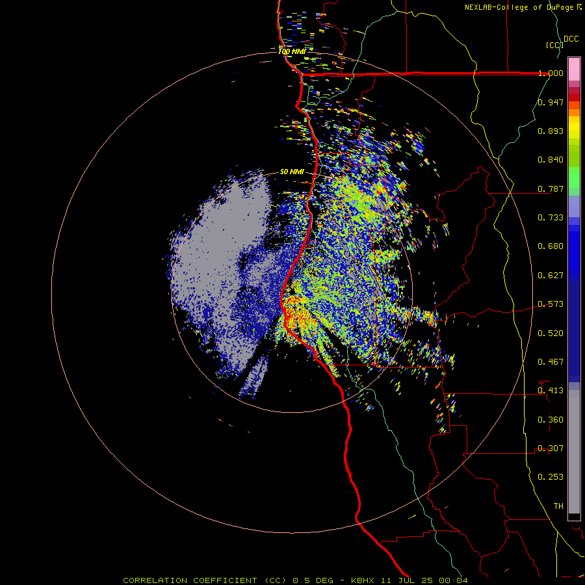The image size is (585, 585).
Task: Click the TH threshold label
Action: click(558, 506)
